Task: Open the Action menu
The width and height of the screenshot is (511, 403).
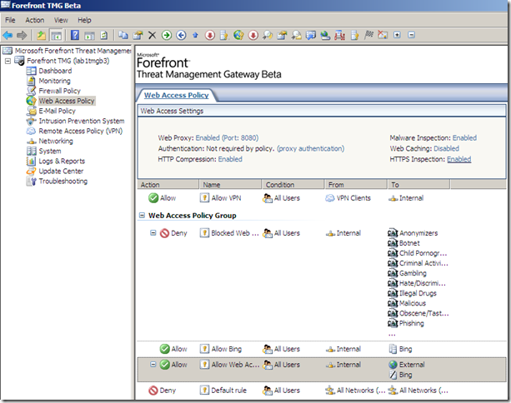Action: coord(34,20)
